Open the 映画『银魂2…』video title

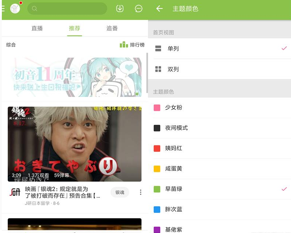tap(63, 192)
